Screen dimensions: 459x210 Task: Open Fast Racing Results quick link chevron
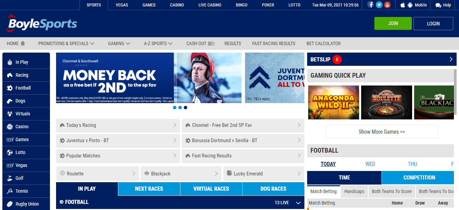click(299, 156)
